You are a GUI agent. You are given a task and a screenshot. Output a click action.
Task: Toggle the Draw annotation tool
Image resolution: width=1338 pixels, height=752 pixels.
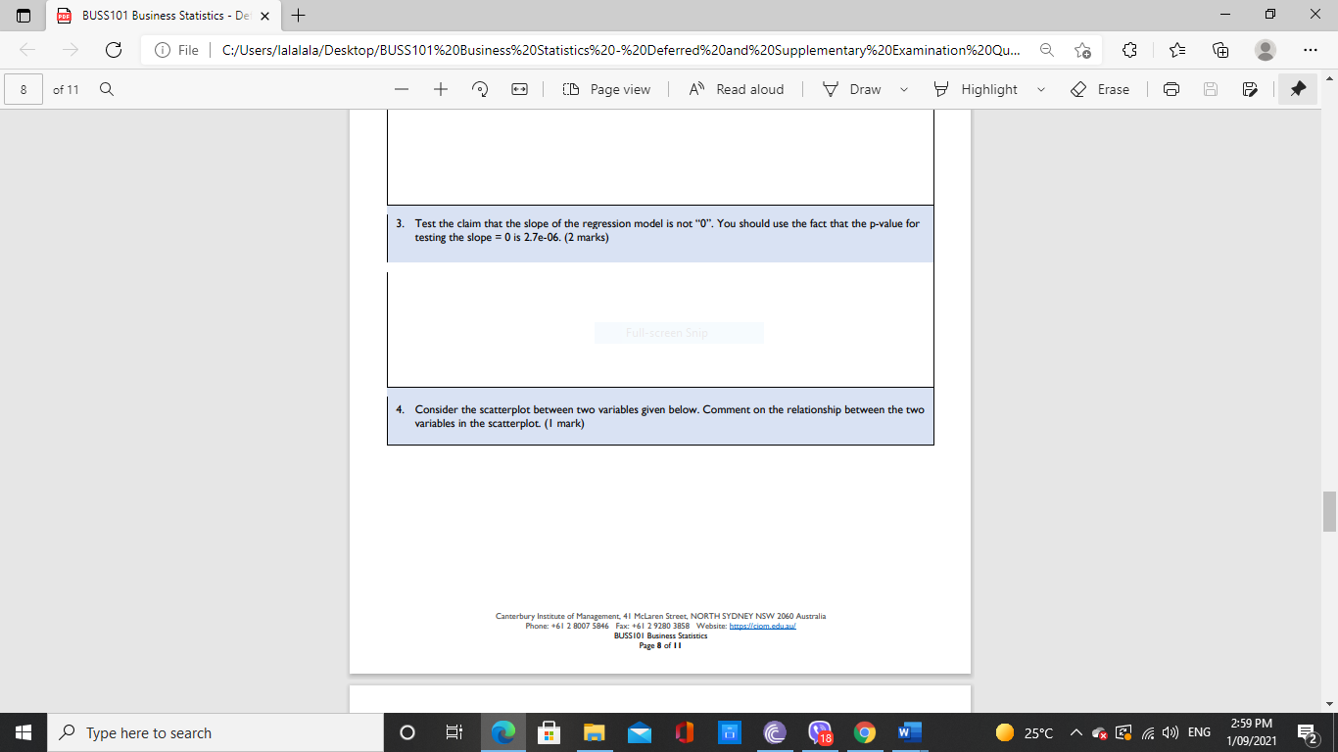pos(853,88)
